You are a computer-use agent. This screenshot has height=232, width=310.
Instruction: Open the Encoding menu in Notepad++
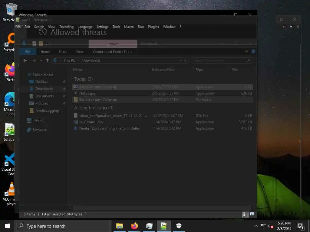(66, 27)
